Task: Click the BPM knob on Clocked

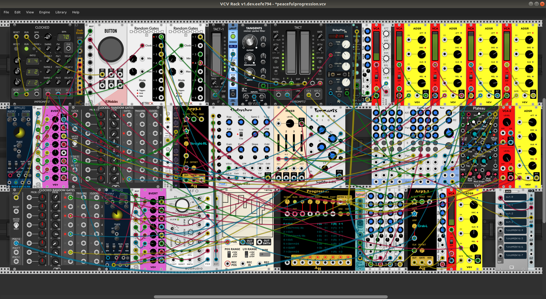Action: point(48,37)
